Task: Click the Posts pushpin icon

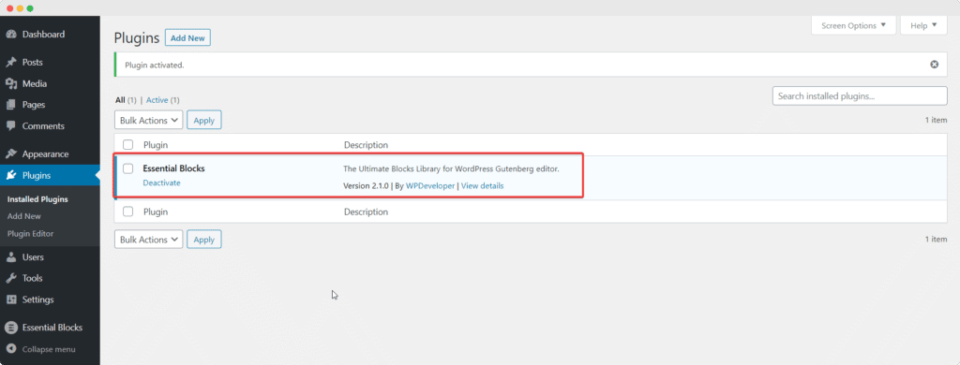Action: pos(11,63)
